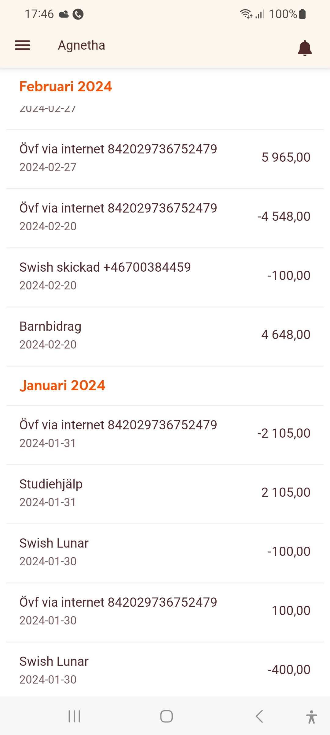The width and height of the screenshot is (330, 735).
Task: Open the hamburger navigation menu
Action: 23,45
